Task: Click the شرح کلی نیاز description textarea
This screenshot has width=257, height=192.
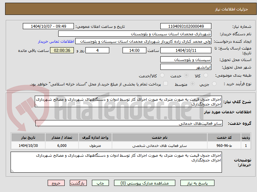Action: point(128,102)
